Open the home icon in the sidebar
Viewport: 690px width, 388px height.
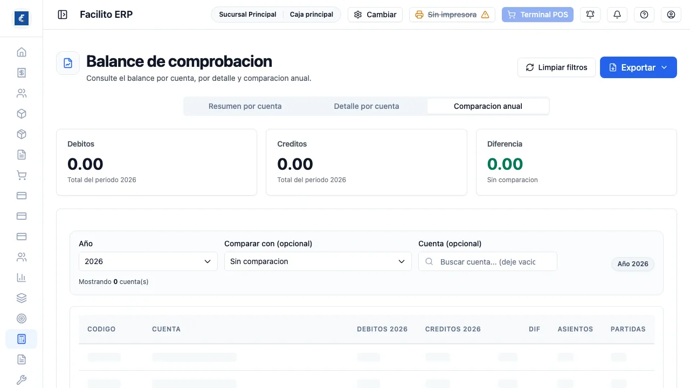point(22,52)
